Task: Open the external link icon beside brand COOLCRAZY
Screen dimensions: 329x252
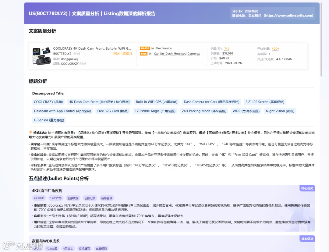Action: tap(85, 64)
